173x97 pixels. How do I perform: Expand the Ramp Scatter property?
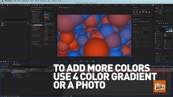[32, 20]
